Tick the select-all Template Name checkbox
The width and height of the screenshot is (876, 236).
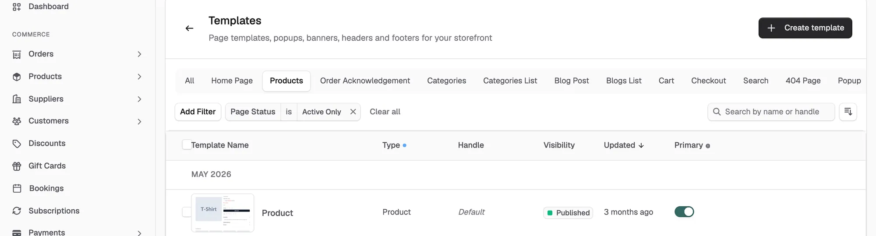[x=187, y=144]
